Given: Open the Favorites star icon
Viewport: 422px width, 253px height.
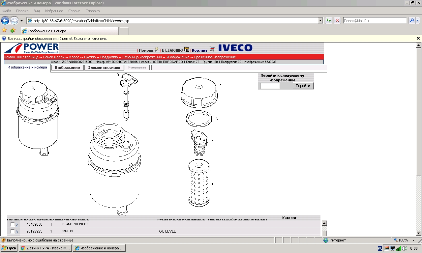Looking at the screenshot, I should click(x=4, y=30).
